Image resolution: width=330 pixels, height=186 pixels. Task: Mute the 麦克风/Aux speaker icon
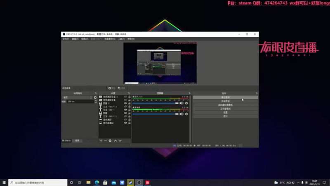[181, 103]
